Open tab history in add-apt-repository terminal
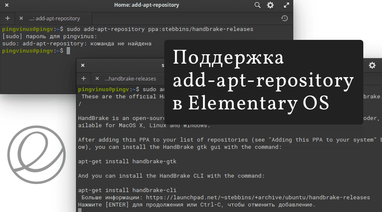Viewport: 382px width, 212px height. point(284,18)
